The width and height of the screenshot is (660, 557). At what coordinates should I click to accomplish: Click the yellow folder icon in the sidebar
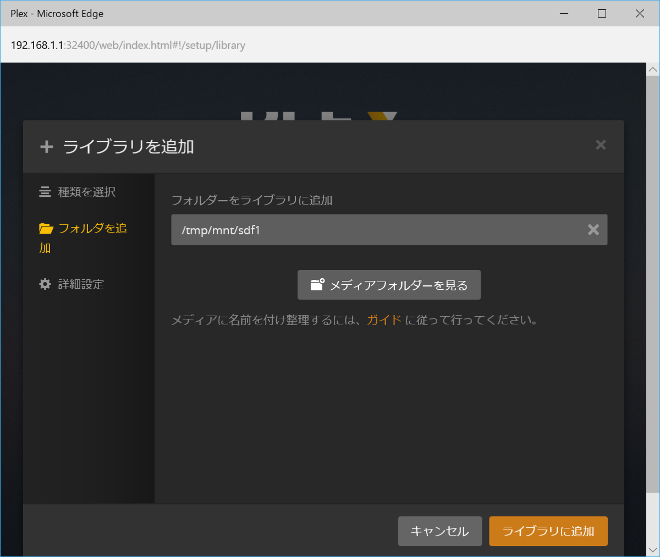click(46, 229)
